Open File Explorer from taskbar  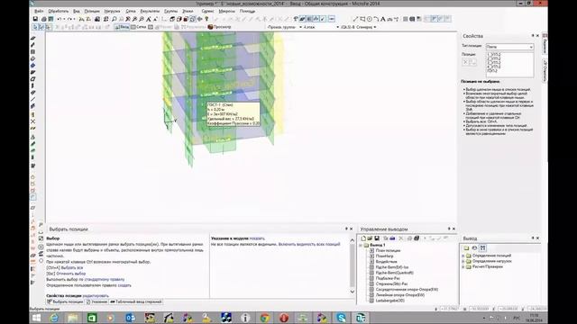point(73,318)
